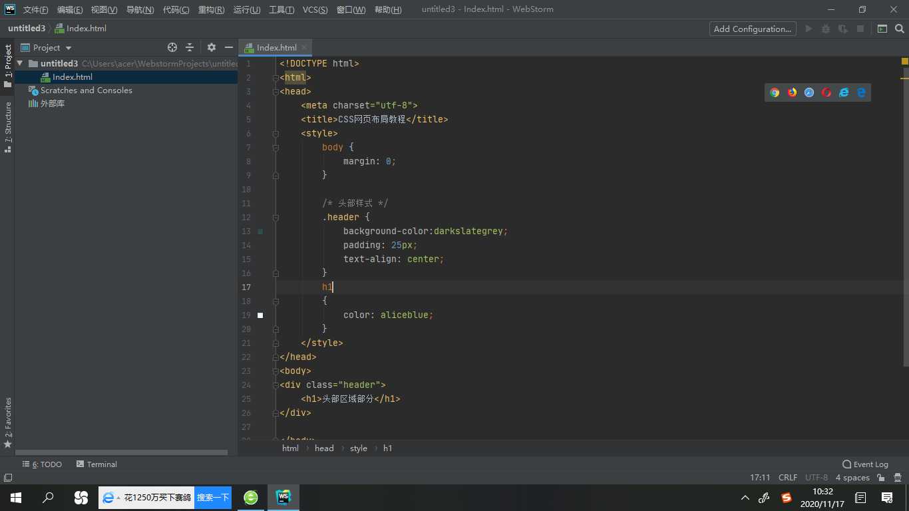Click untitled3 in the navigation bar
This screenshot has height=511, width=909.
(x=27, y=29)
